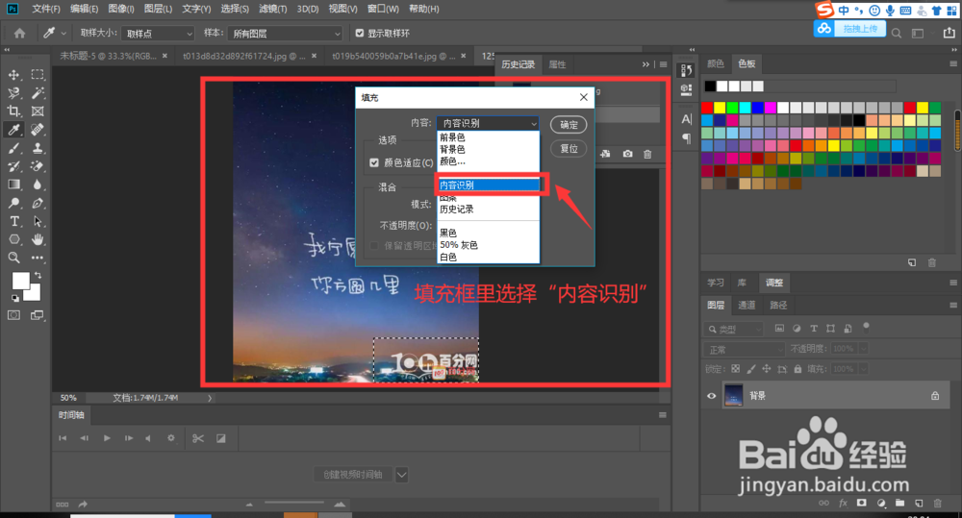Pick the red swatch in Swatches panel
962x518 pixels.
707,108
